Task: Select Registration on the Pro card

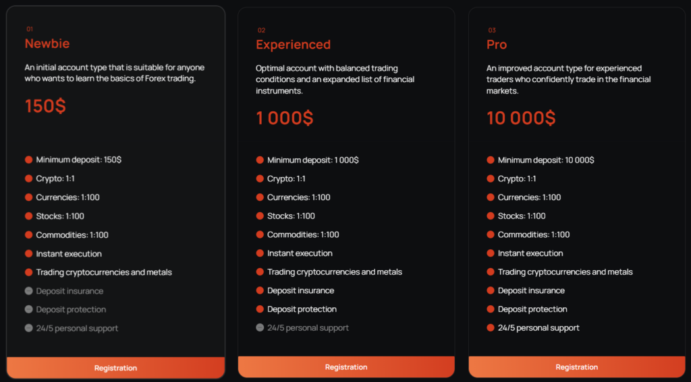Action: click(x=577, y=367)
